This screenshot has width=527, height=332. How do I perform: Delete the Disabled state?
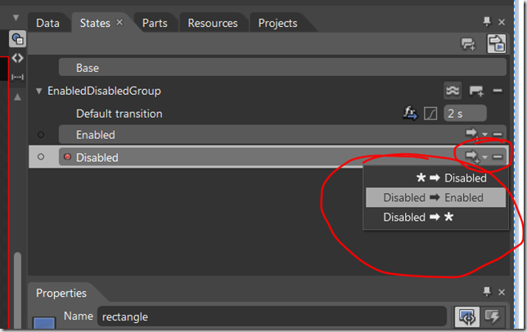pyautogui.click(x=498, y=157)
